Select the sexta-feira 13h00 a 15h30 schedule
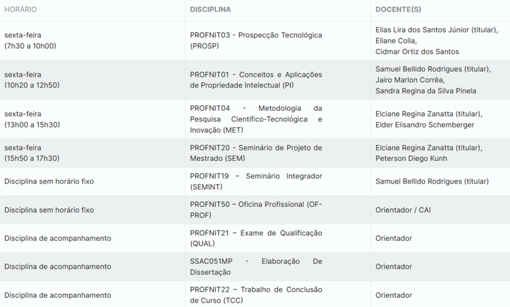 [x=32, y=119]
